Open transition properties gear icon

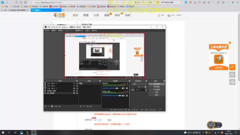145,87
